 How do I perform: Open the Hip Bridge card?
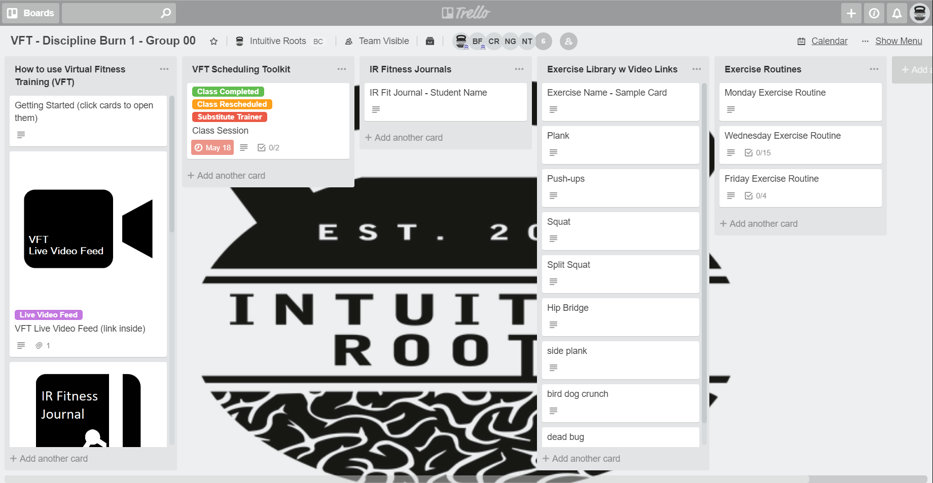[621, 317]
